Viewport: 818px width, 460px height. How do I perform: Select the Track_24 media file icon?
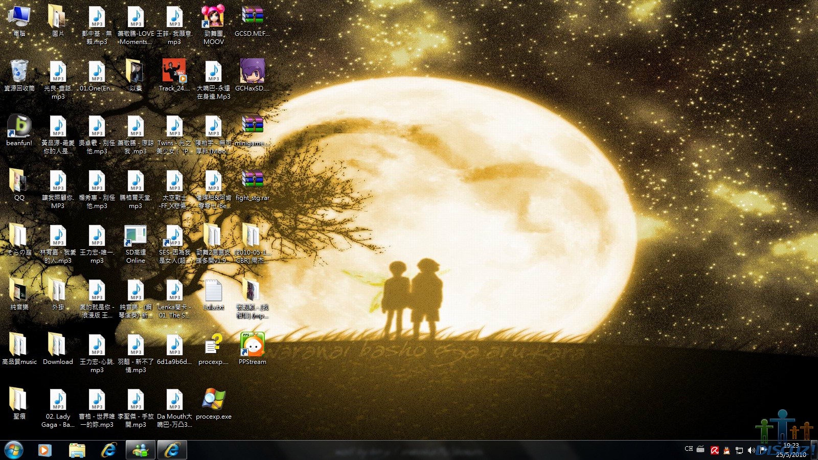175,76
